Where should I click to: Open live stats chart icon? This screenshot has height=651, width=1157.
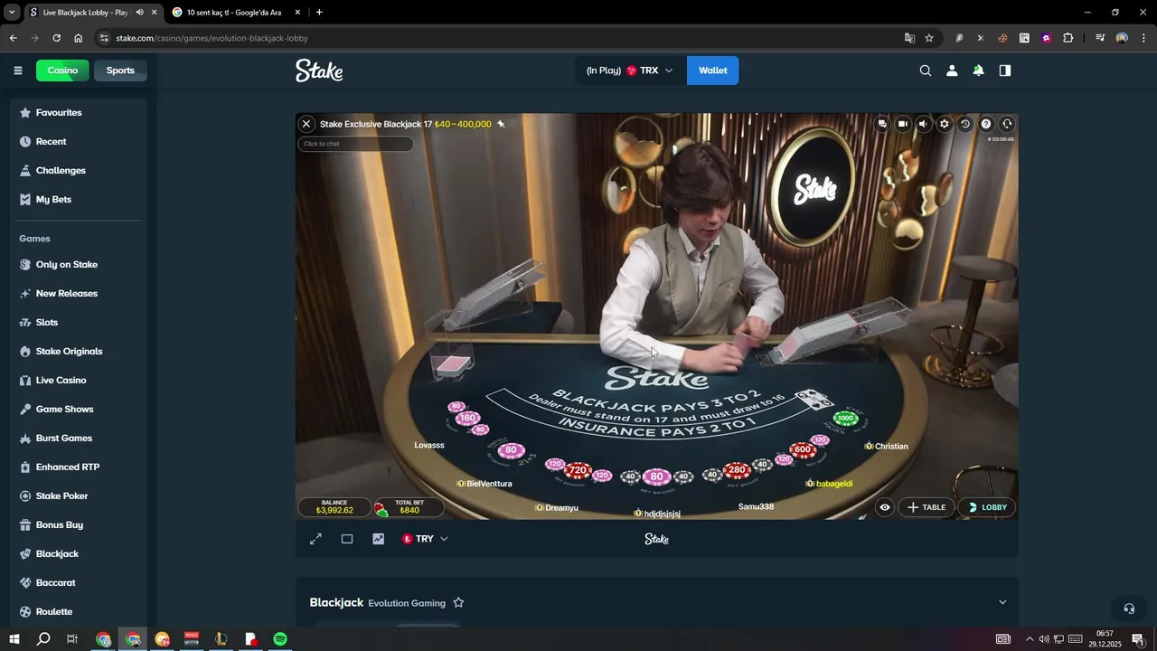pyautogui.click(x=378, y=539)
